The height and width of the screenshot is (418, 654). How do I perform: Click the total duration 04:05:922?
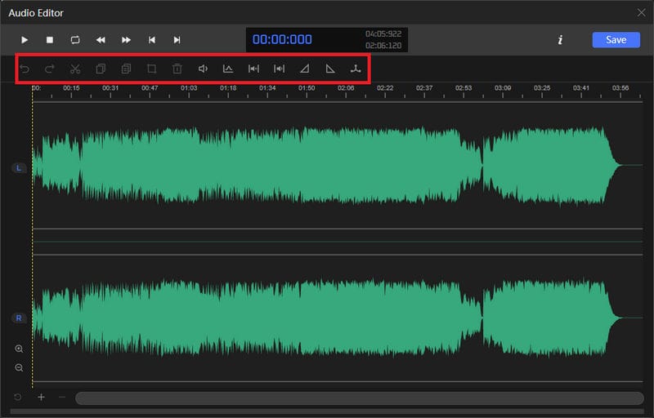coord(383,33)
